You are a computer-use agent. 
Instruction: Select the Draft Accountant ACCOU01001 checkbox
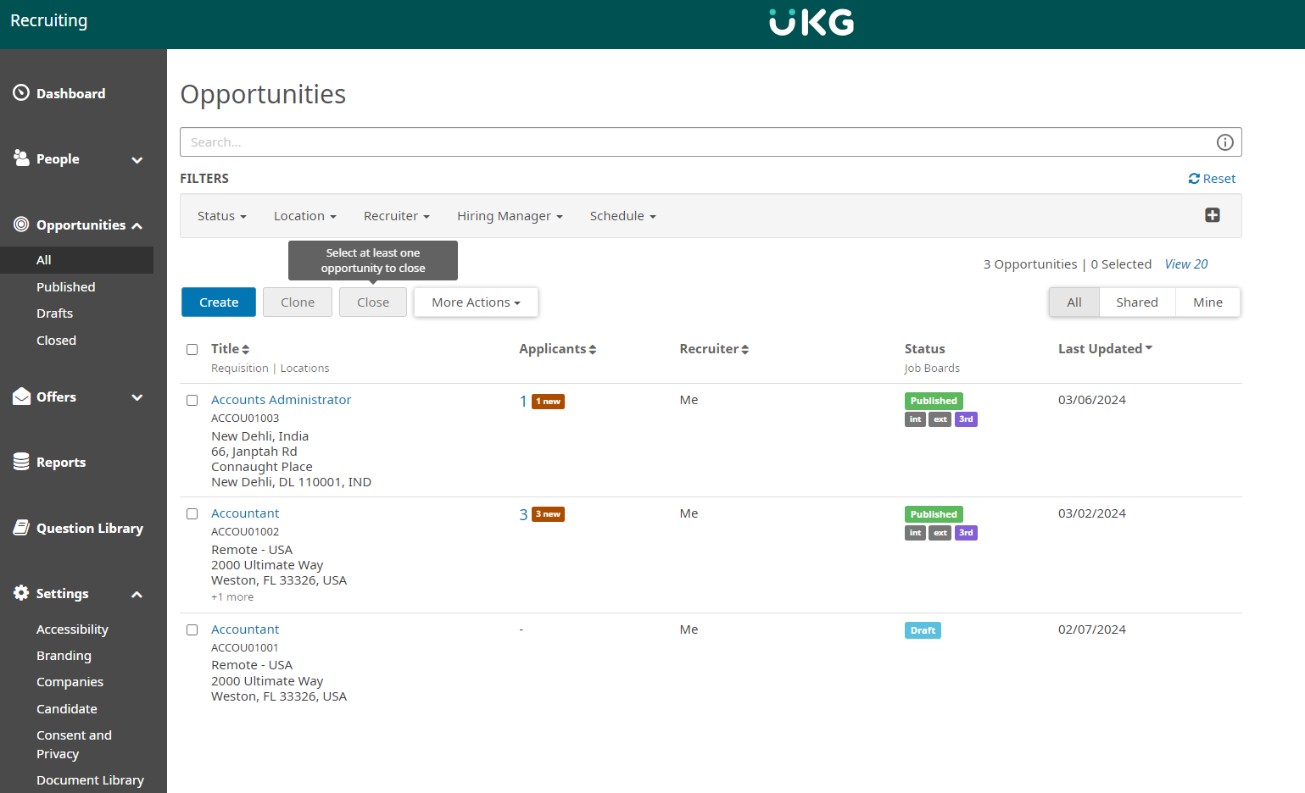pyautogui.click(x=192, y=630)
